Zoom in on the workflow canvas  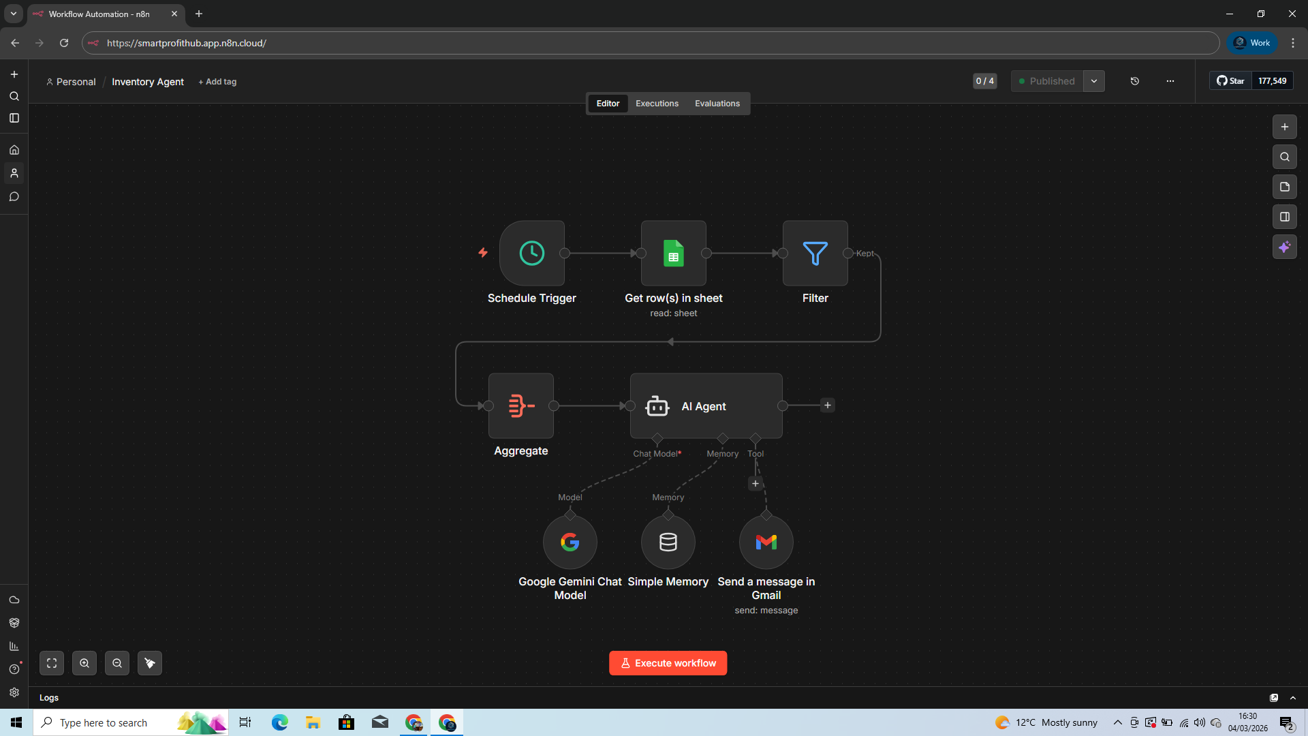coord(84,663)
